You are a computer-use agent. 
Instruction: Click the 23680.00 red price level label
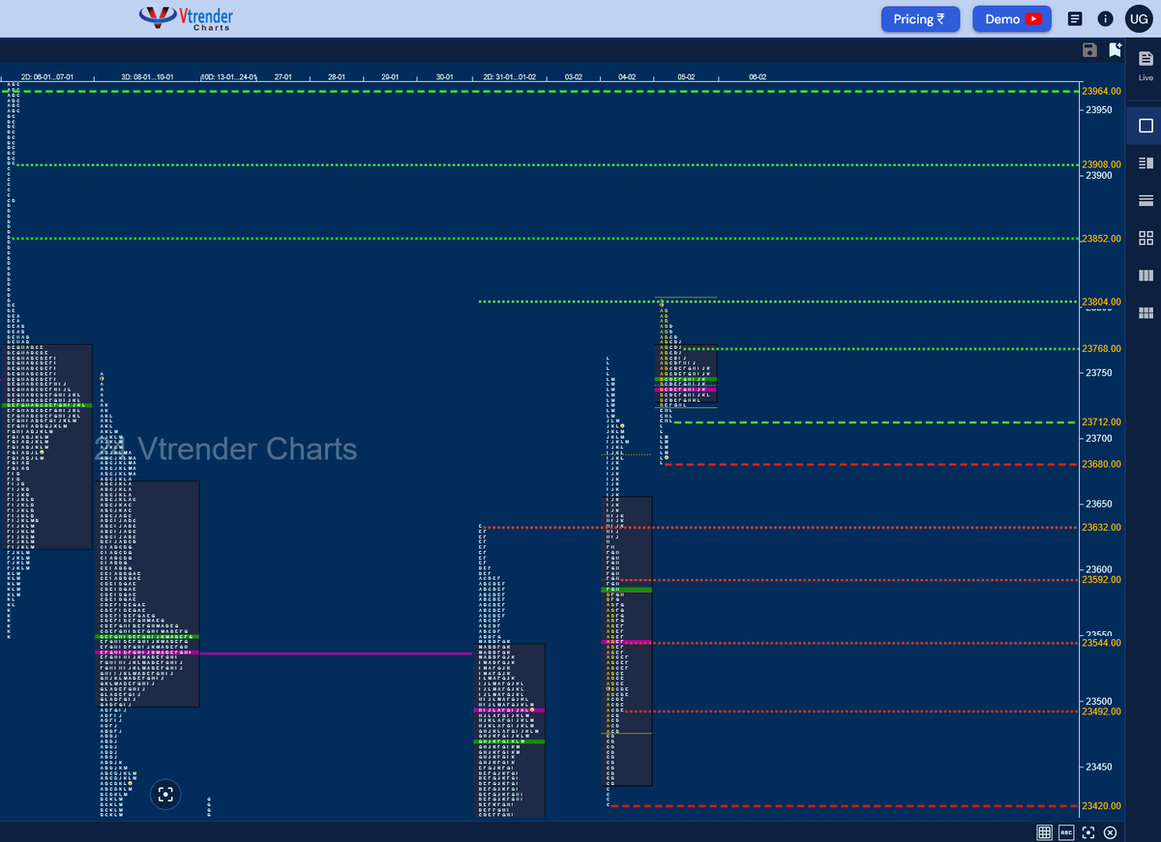click(x=1102, y=464)
